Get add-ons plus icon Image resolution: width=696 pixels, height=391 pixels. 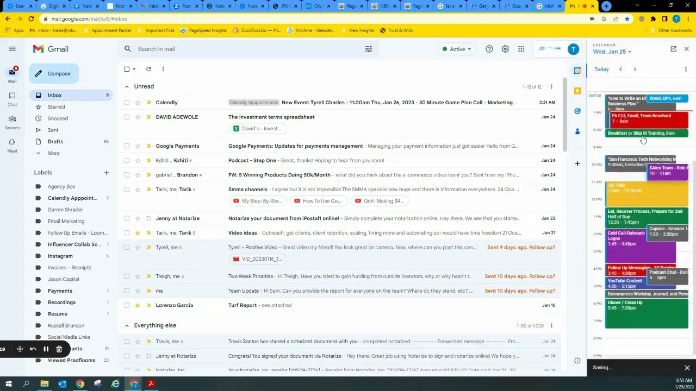pos(577,163)
